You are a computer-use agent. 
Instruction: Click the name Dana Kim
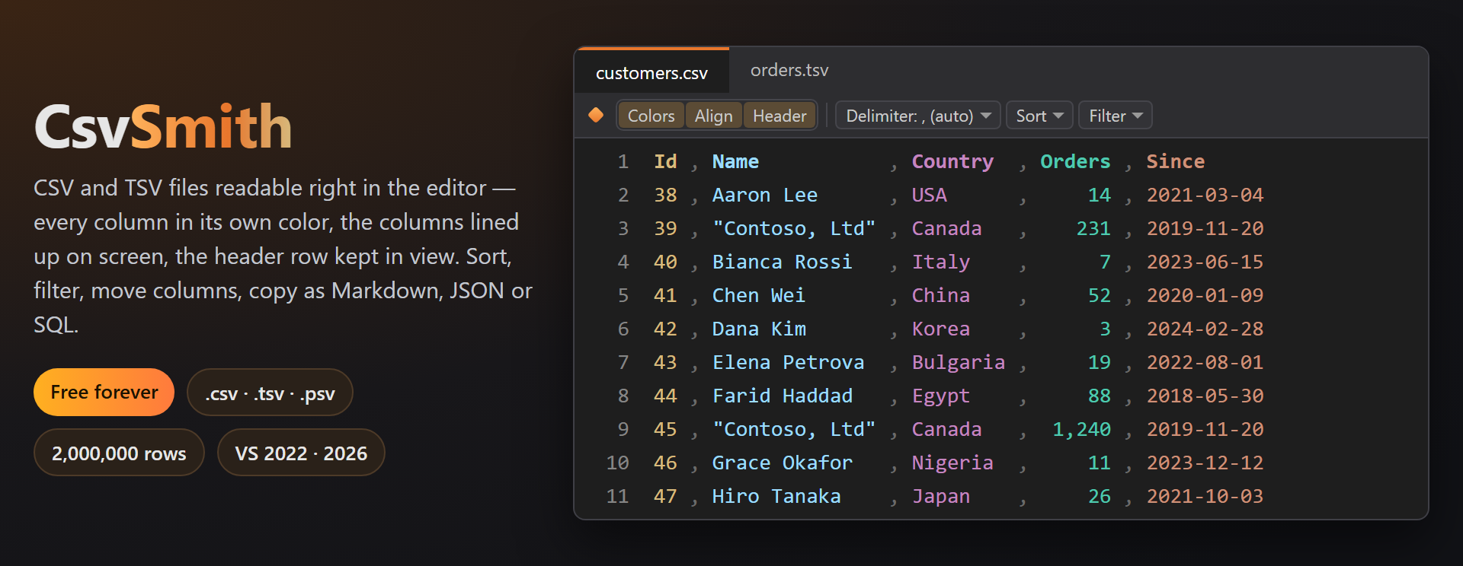click(759, 329)
